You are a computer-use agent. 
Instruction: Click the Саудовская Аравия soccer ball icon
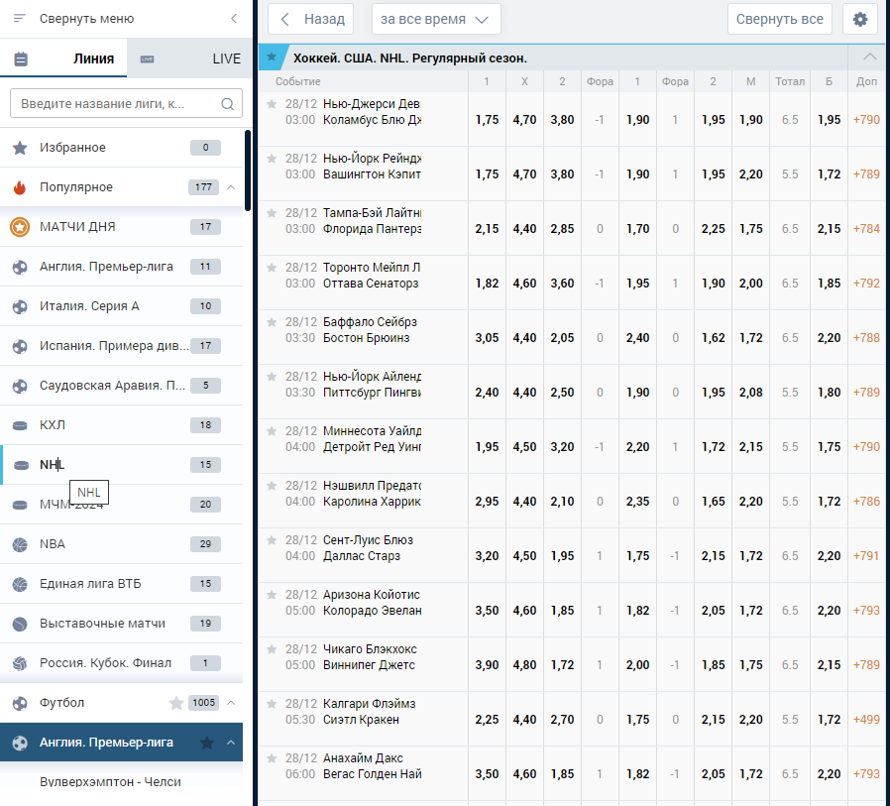20,386
